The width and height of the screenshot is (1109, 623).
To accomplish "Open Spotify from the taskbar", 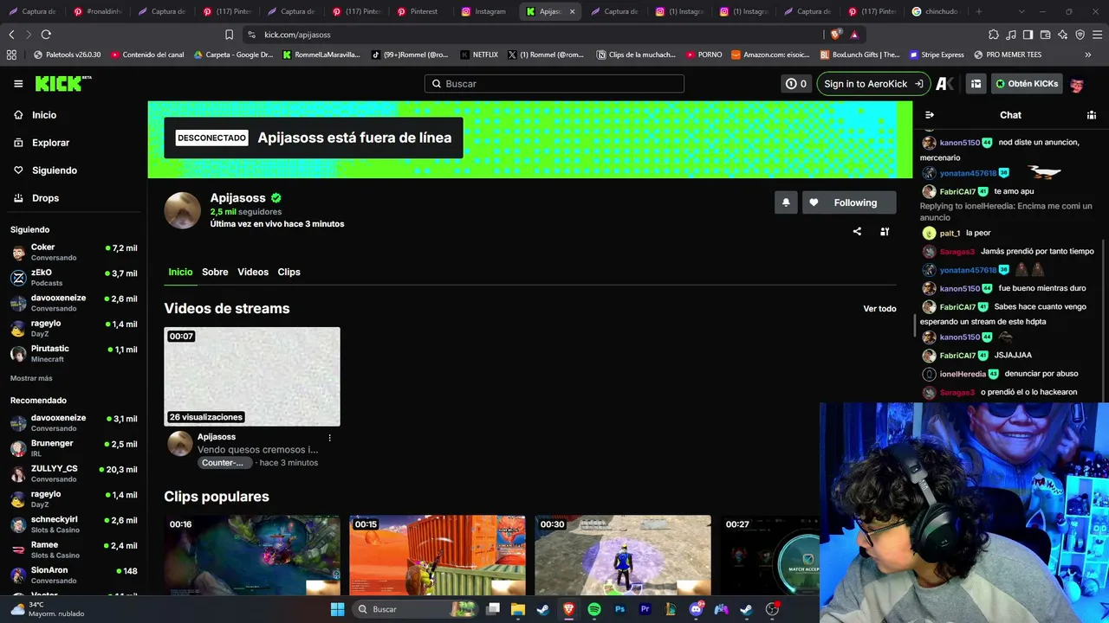I will coord(594,609).
